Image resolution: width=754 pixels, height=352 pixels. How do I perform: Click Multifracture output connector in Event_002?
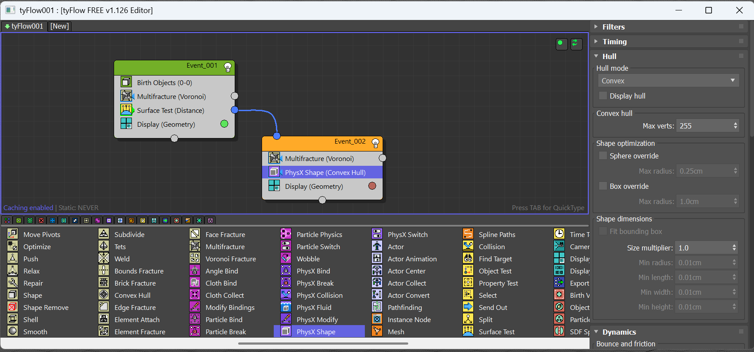383,158
